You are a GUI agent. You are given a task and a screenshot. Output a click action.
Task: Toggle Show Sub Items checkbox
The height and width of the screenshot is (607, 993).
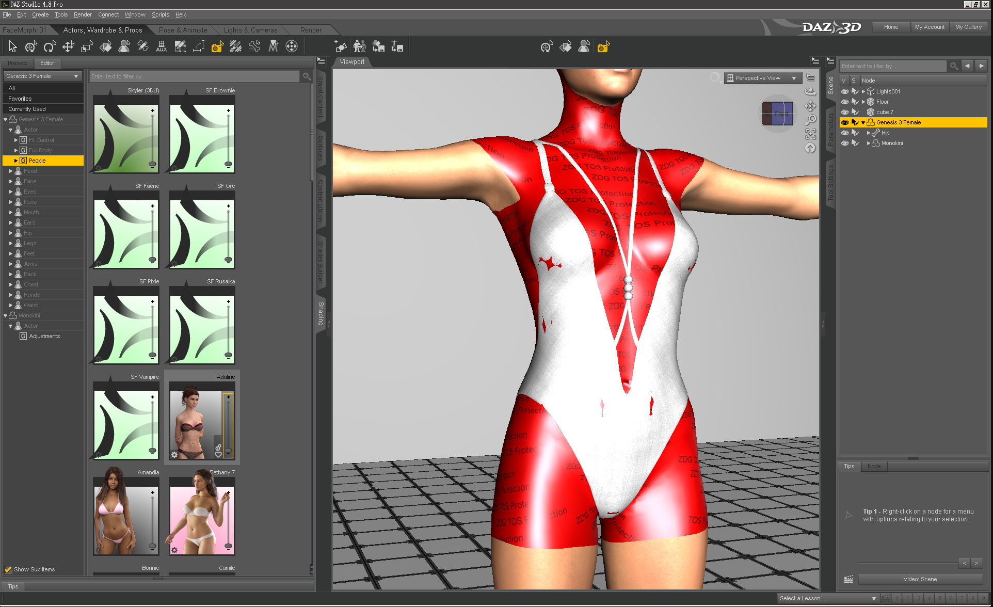(8, 569)
